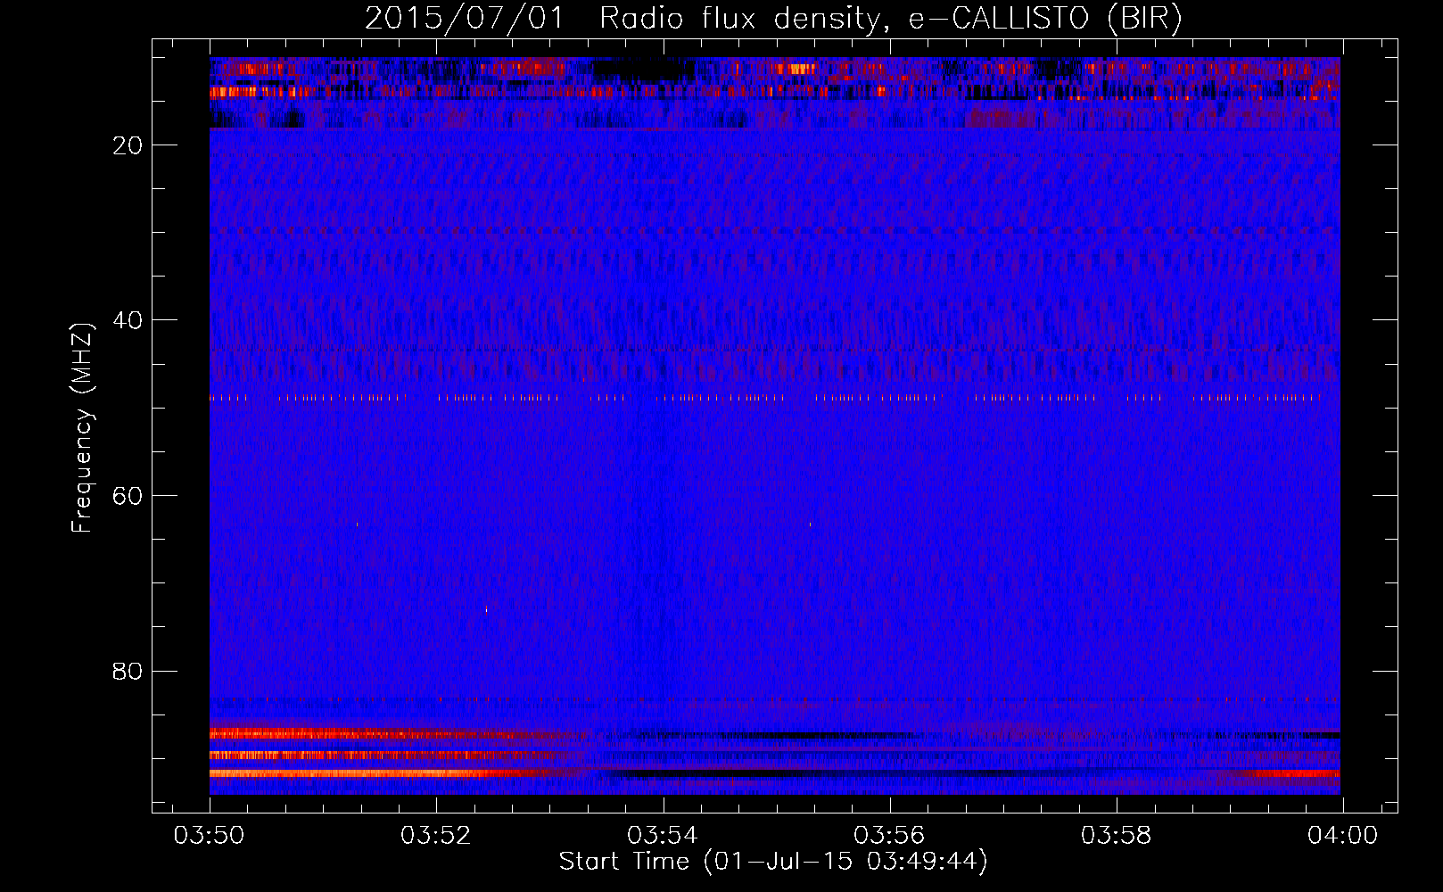Click the '03:50' time tick label

click(210, 836)
